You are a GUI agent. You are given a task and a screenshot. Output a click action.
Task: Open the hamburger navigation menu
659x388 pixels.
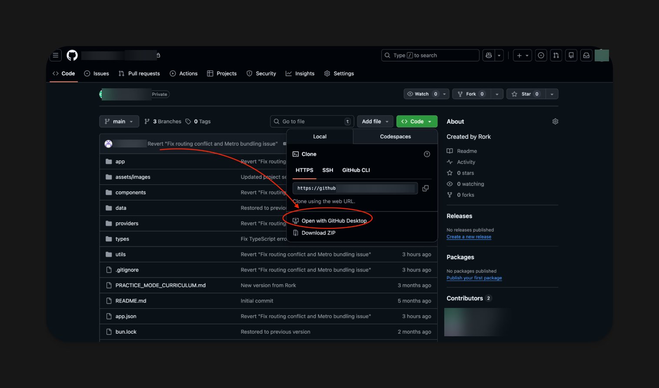(x=56, y=55)
